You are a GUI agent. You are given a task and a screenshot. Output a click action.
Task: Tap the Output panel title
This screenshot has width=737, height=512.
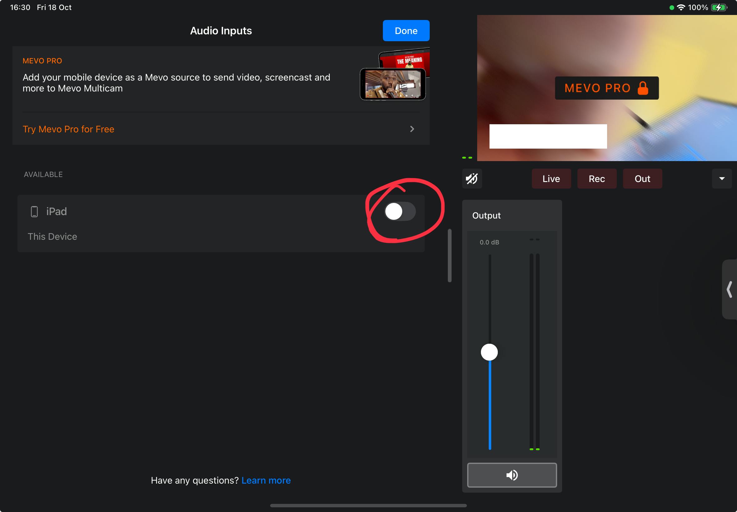pos(487,216)
